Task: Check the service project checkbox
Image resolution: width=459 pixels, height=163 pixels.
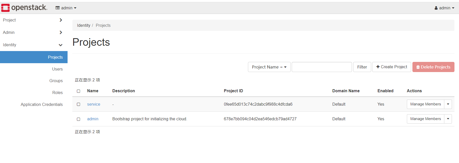Action: [78, 104]
